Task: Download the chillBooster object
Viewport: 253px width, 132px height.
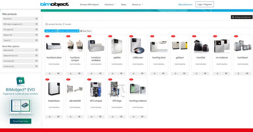Action: pyautogui.click(x=134, y=73)
